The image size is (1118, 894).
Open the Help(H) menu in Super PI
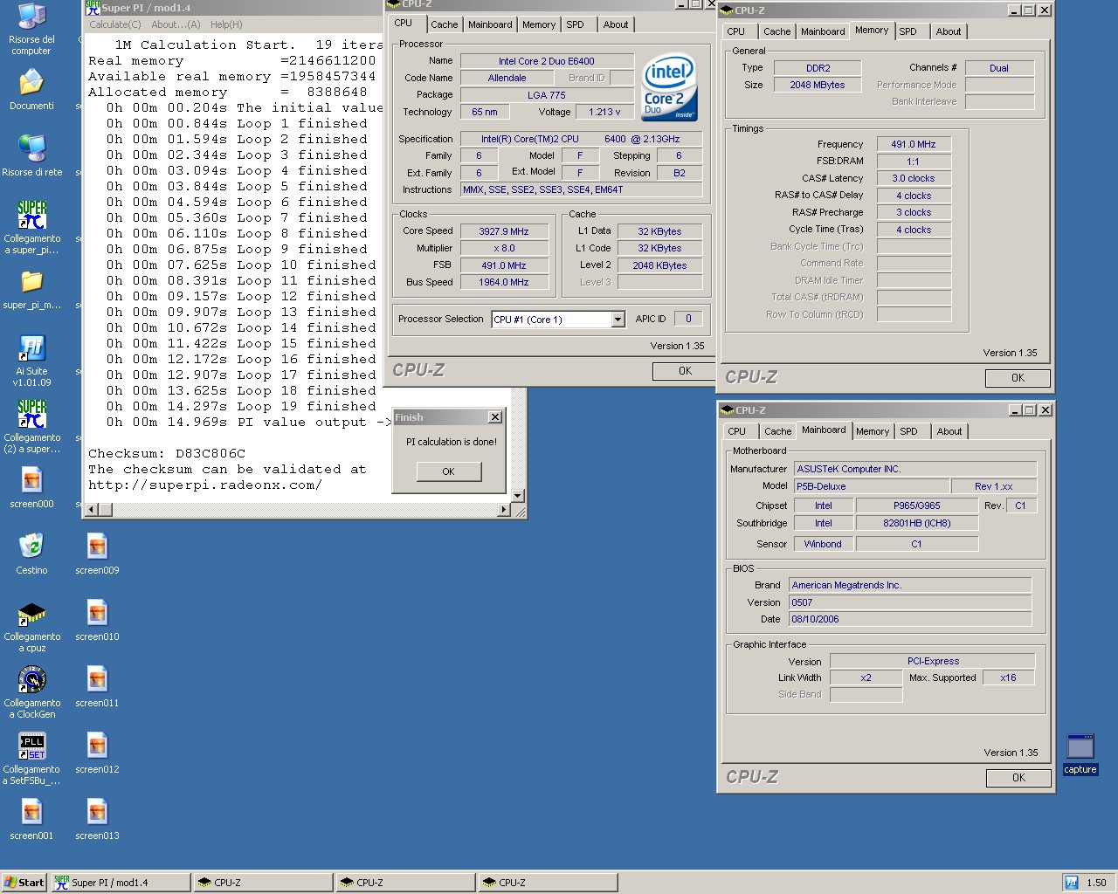[226, 24]
